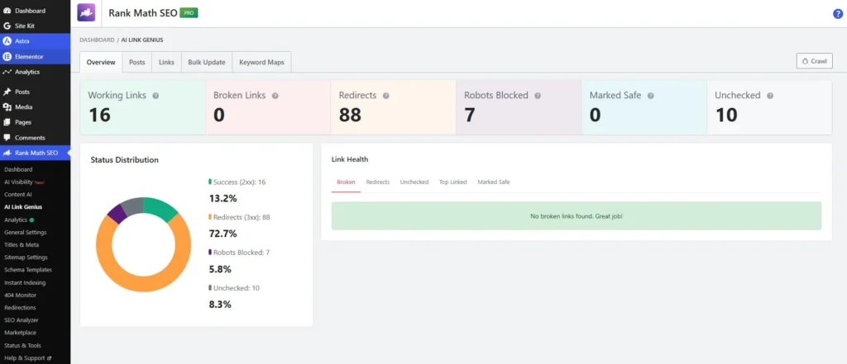This screenshot has height=364, width=847.
Task: Click the Posts pin icon
Action: click(x=7, y=92)
